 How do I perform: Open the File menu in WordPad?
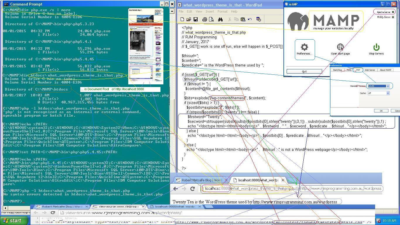tap(181, 11)
